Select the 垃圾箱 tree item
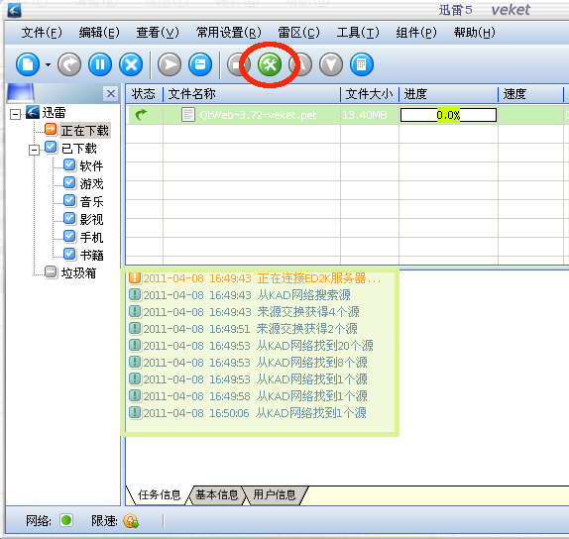This screenshot has width=569, height=539. 78,272
